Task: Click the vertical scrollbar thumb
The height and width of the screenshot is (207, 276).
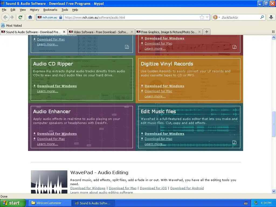Action: 274,124
